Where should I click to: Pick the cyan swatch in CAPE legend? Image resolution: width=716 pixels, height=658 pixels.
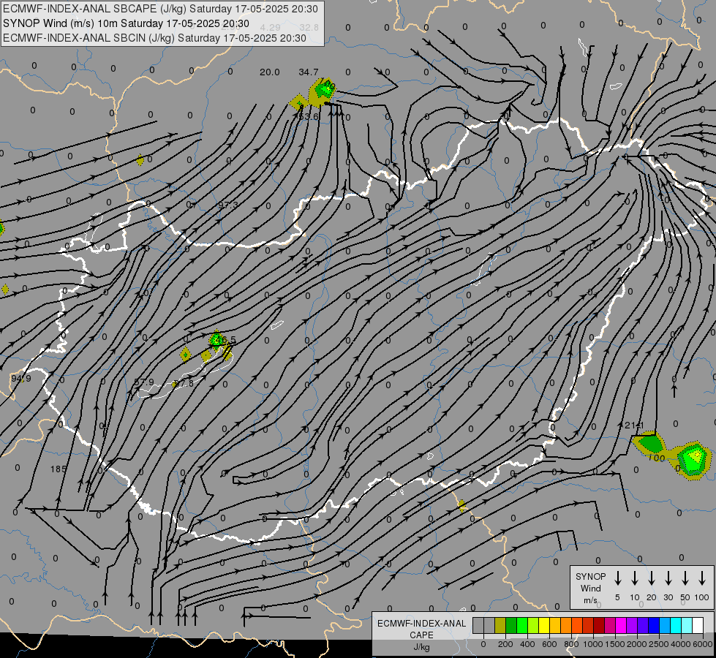tap(676, 625)
